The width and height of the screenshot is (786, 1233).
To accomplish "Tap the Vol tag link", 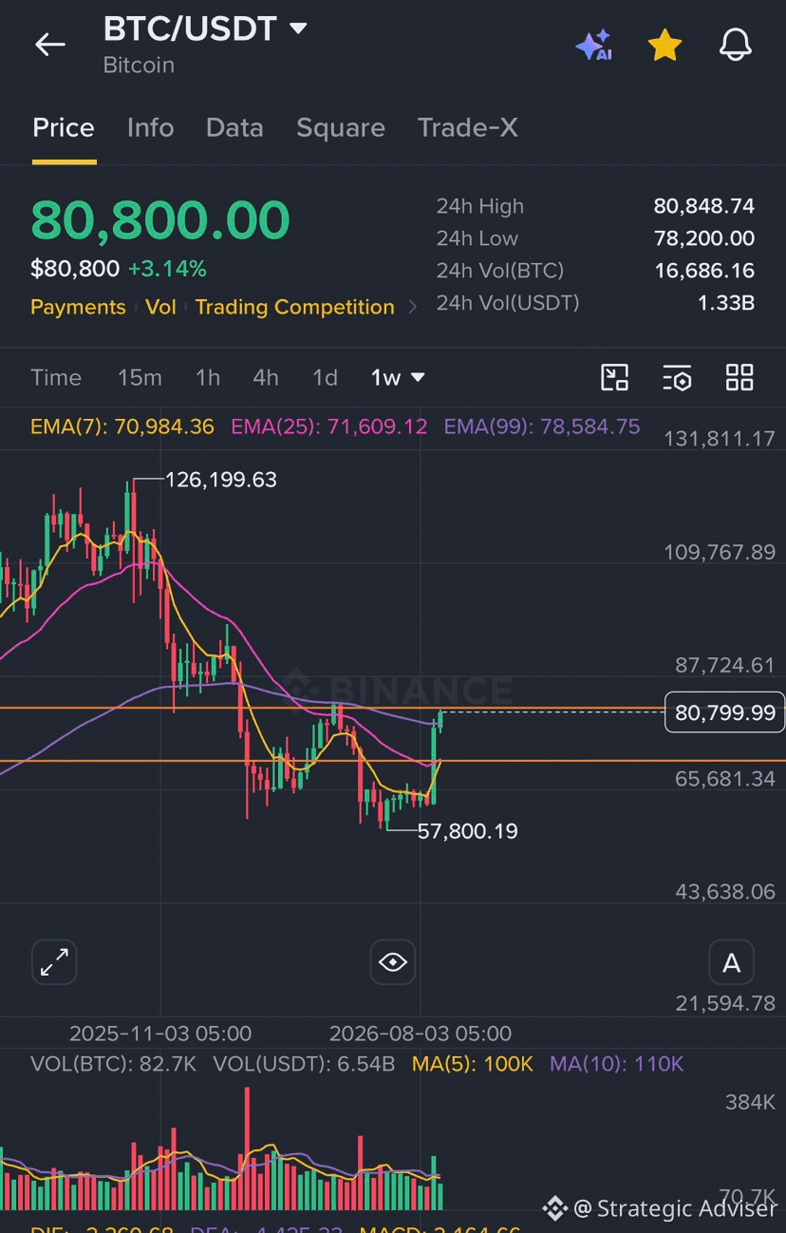I will (160, 307).
